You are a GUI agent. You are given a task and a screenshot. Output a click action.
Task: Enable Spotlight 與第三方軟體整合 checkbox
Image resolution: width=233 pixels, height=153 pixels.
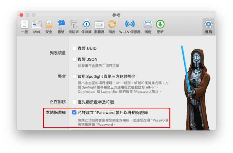coord(74,76)
